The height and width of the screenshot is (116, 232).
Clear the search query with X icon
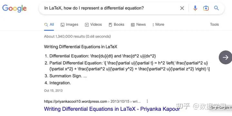coord(182,8)
